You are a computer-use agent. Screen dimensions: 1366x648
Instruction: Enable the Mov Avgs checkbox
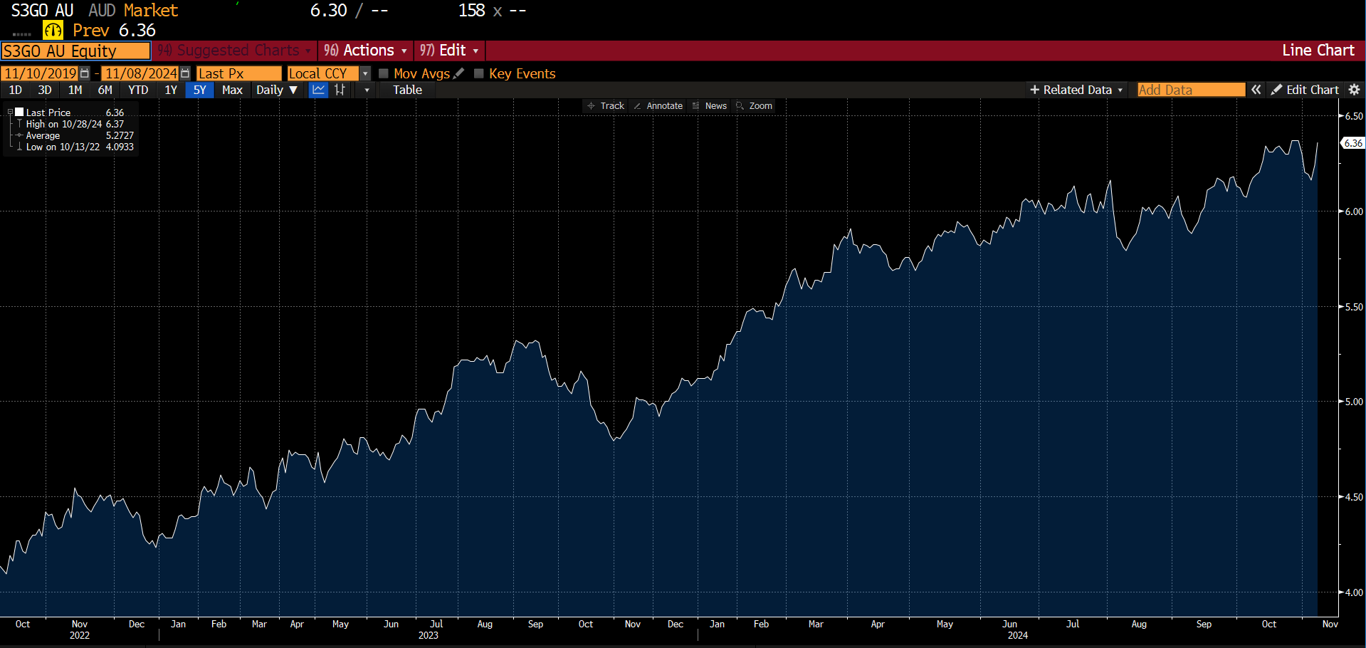(x=384, y=73)
